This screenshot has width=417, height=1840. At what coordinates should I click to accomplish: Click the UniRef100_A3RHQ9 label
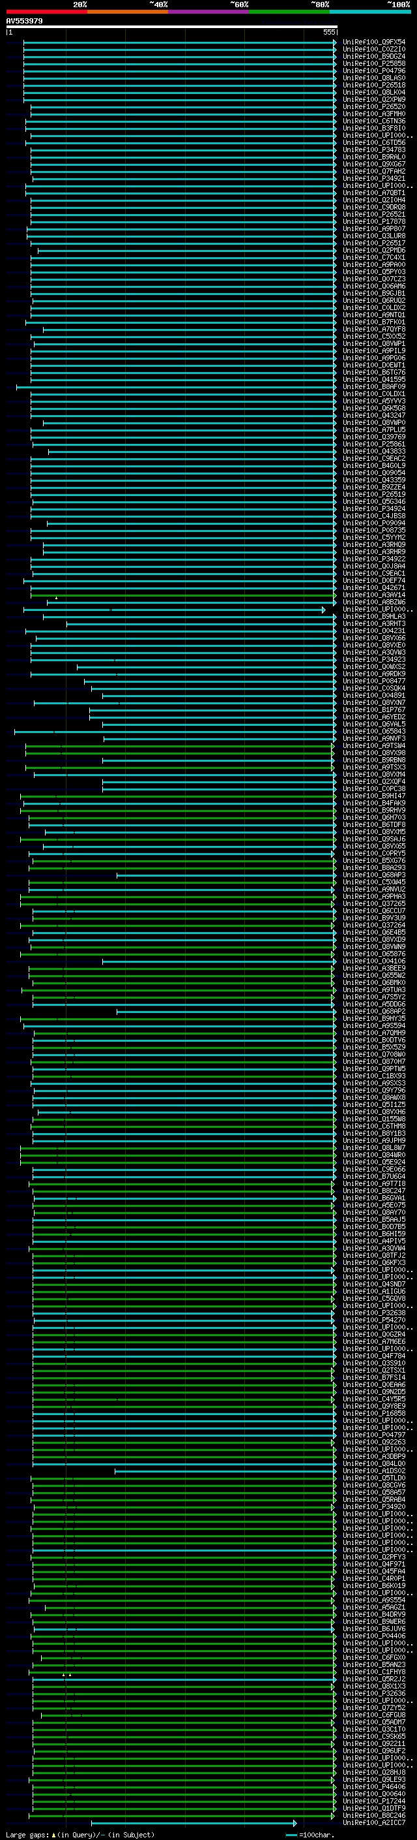[x=374, y=544]
